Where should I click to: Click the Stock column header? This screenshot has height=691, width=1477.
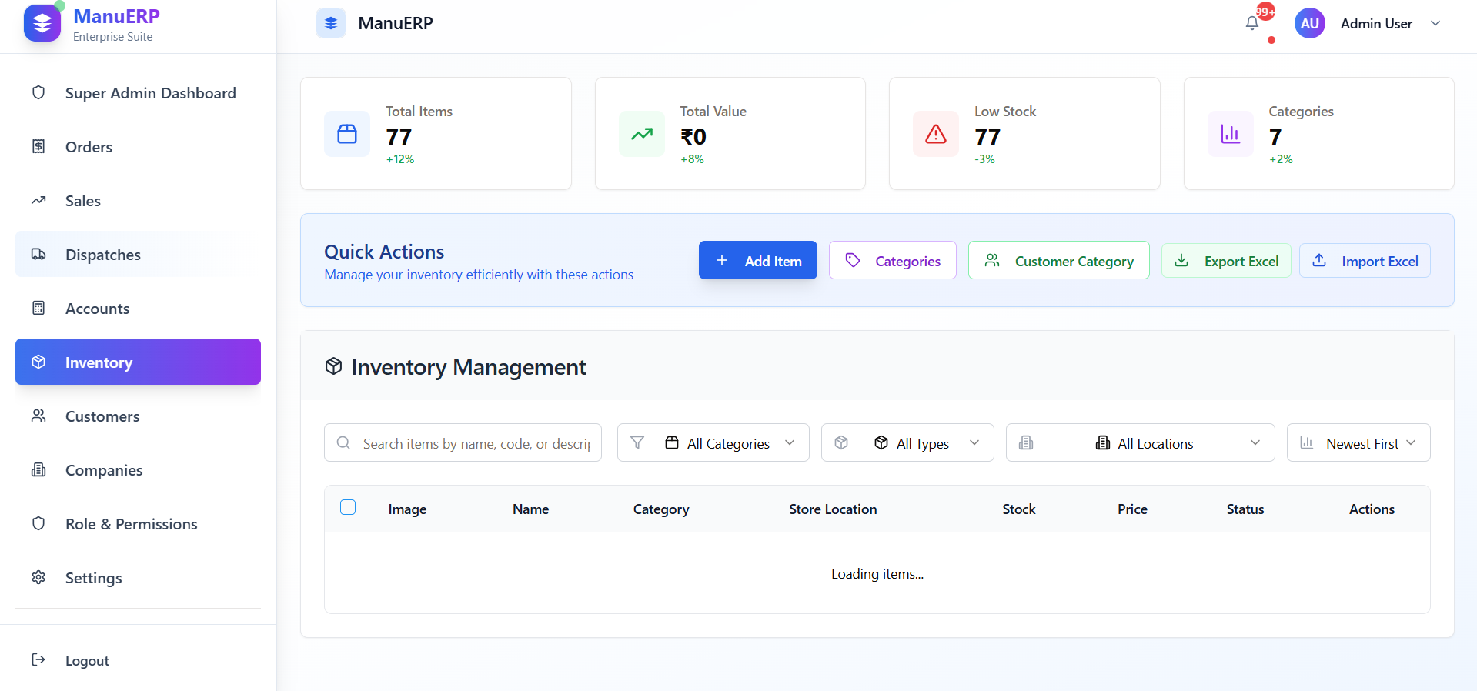click(x=1018, y=509)
